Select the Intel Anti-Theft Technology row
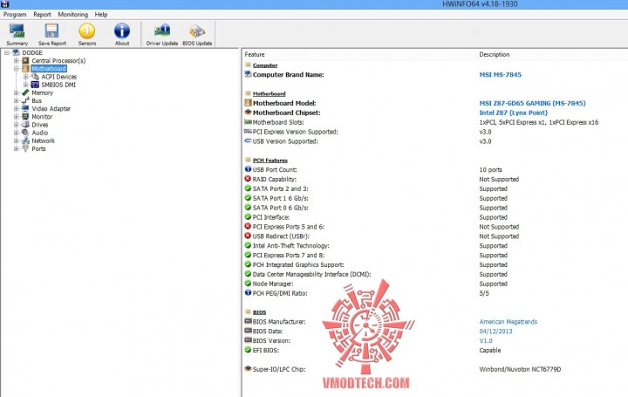This screenshot has height=397, width=628. (x=435, y=245)
